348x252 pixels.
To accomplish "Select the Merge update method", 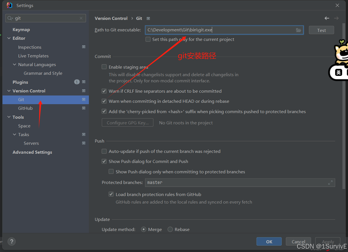I will [144, 229].
